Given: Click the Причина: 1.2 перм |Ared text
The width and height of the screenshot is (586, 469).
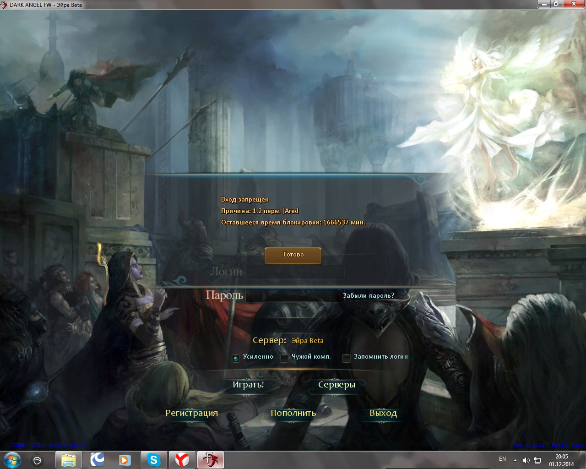Looking at the screenshot, I should coord(260,211).
